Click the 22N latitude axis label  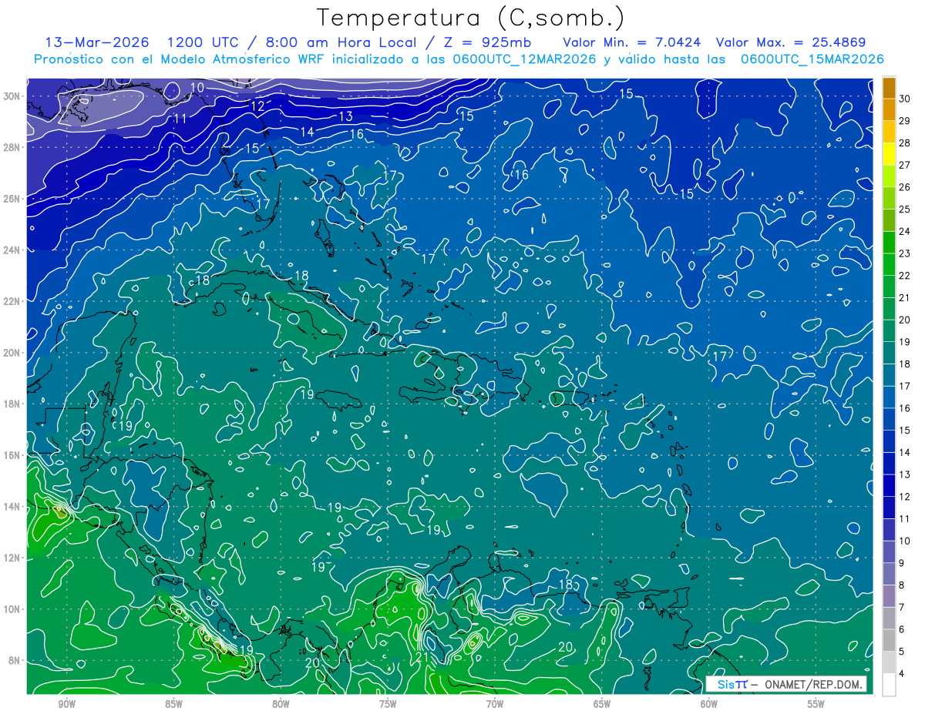click(x=13, y=301)
